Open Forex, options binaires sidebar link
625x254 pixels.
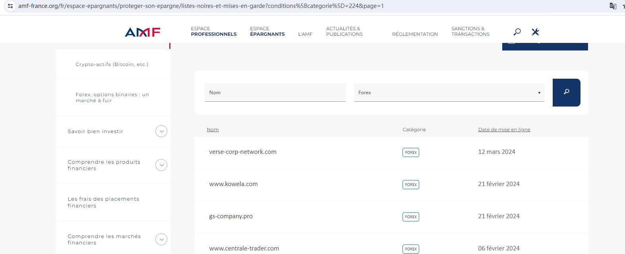(112, 97)
